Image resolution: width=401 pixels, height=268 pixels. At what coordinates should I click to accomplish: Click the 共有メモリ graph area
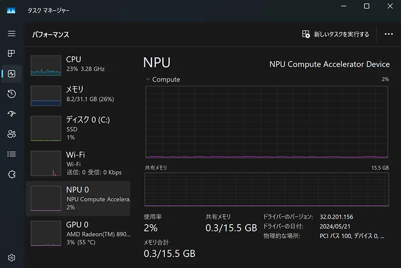(x=267, y=189)
